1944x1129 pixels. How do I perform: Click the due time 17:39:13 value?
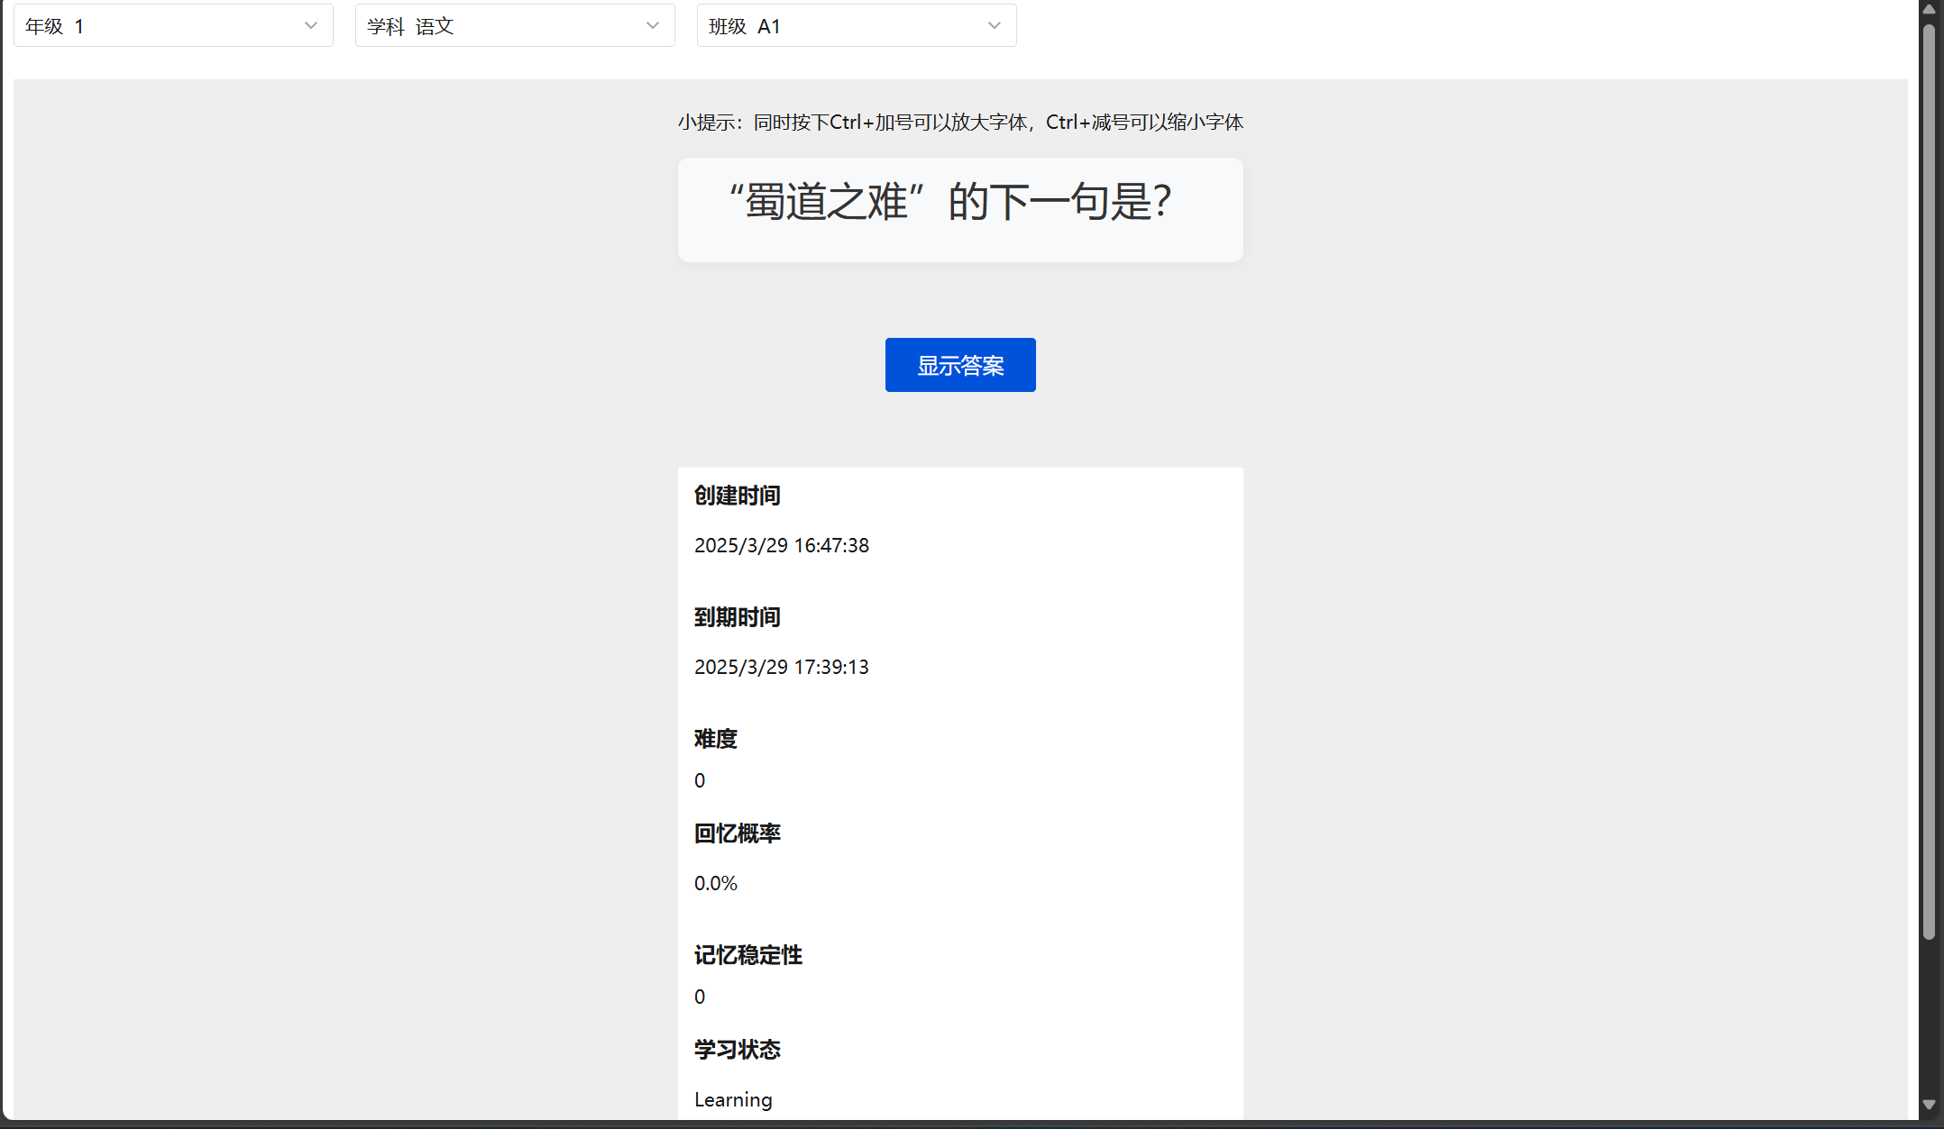[781, 667]
